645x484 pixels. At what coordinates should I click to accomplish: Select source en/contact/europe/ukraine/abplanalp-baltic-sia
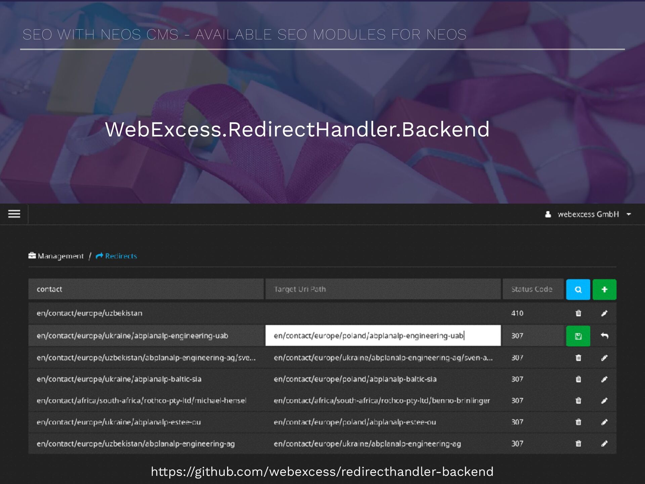[119, 379]
